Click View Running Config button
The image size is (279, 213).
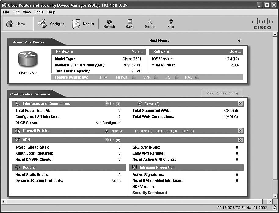coord(222,93)
